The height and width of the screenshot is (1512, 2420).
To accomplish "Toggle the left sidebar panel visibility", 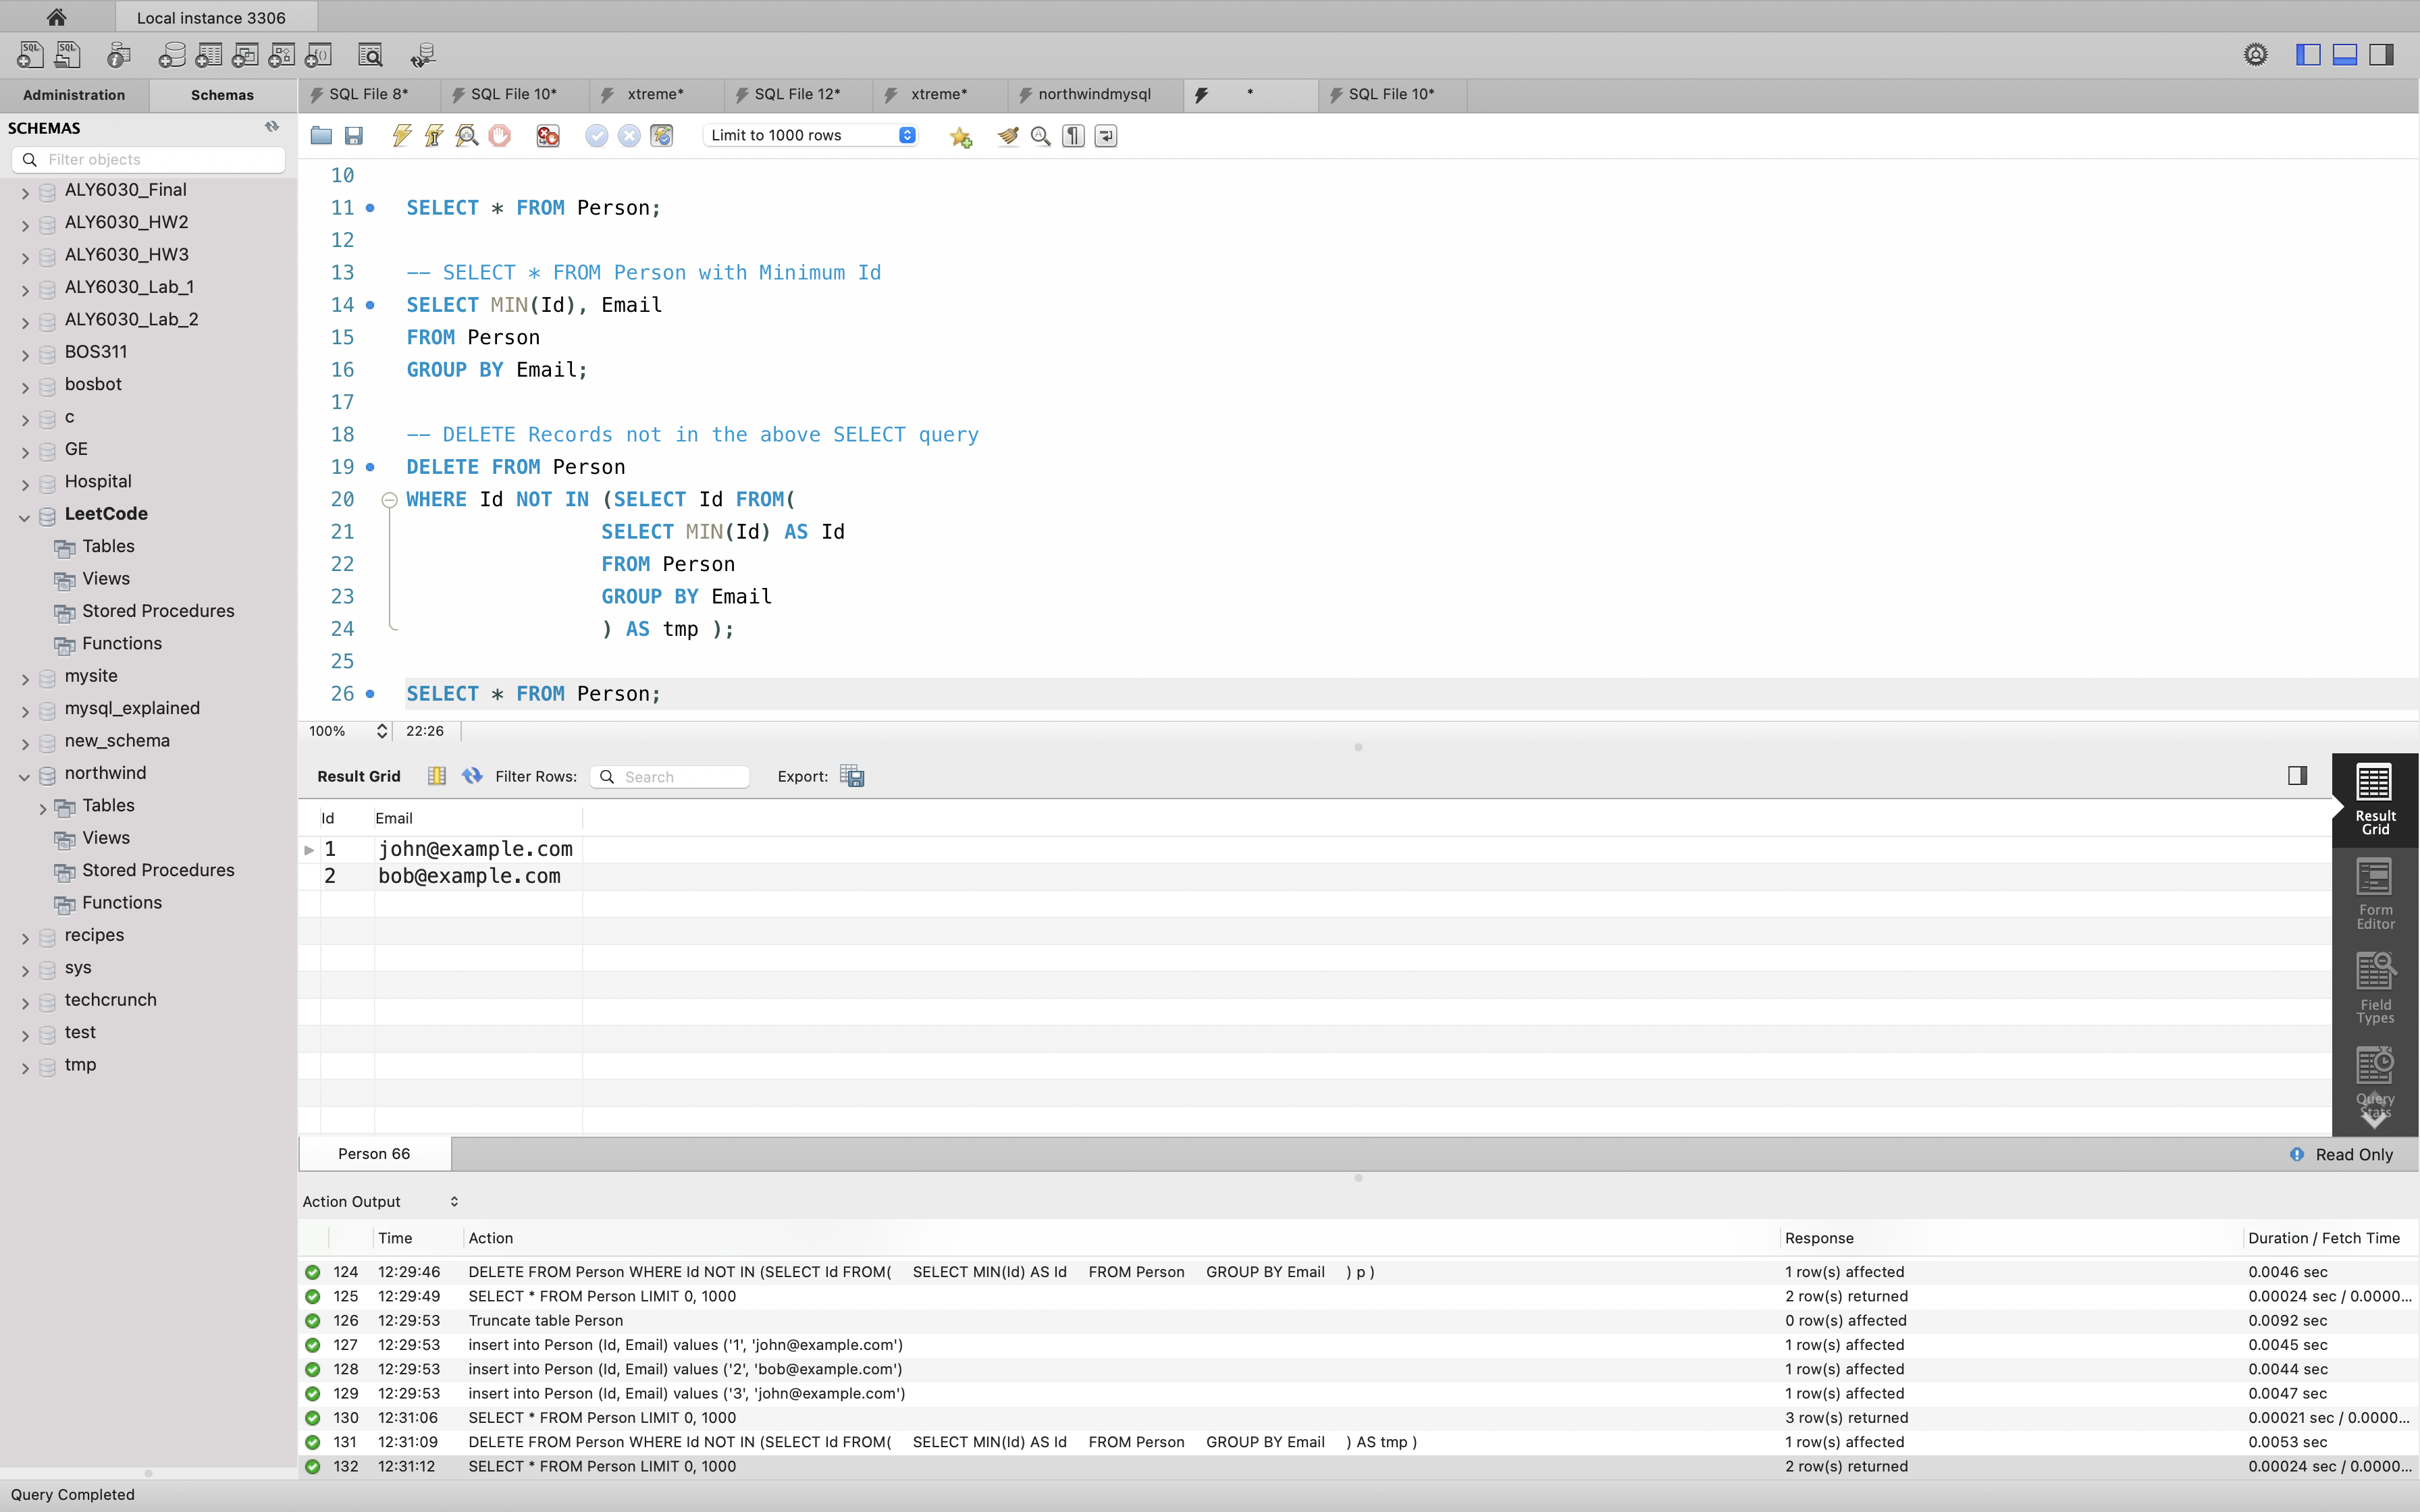I will pos(2308,55).
